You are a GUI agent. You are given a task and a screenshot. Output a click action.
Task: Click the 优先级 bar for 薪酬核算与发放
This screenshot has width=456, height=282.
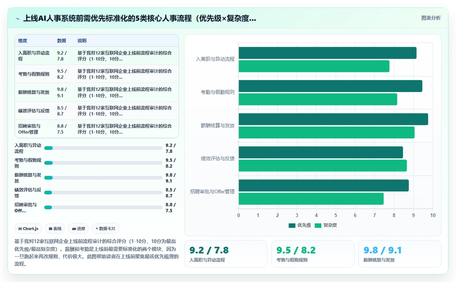point(333,119)
